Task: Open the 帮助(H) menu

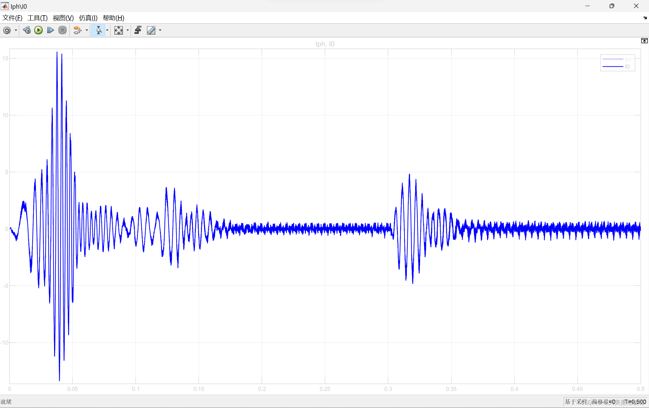Action: click(113, 18)
